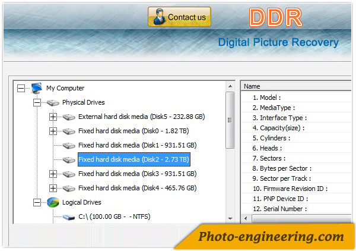
Task: Click the tree scrollbar up arrow
Action: [x=230, y=86]
